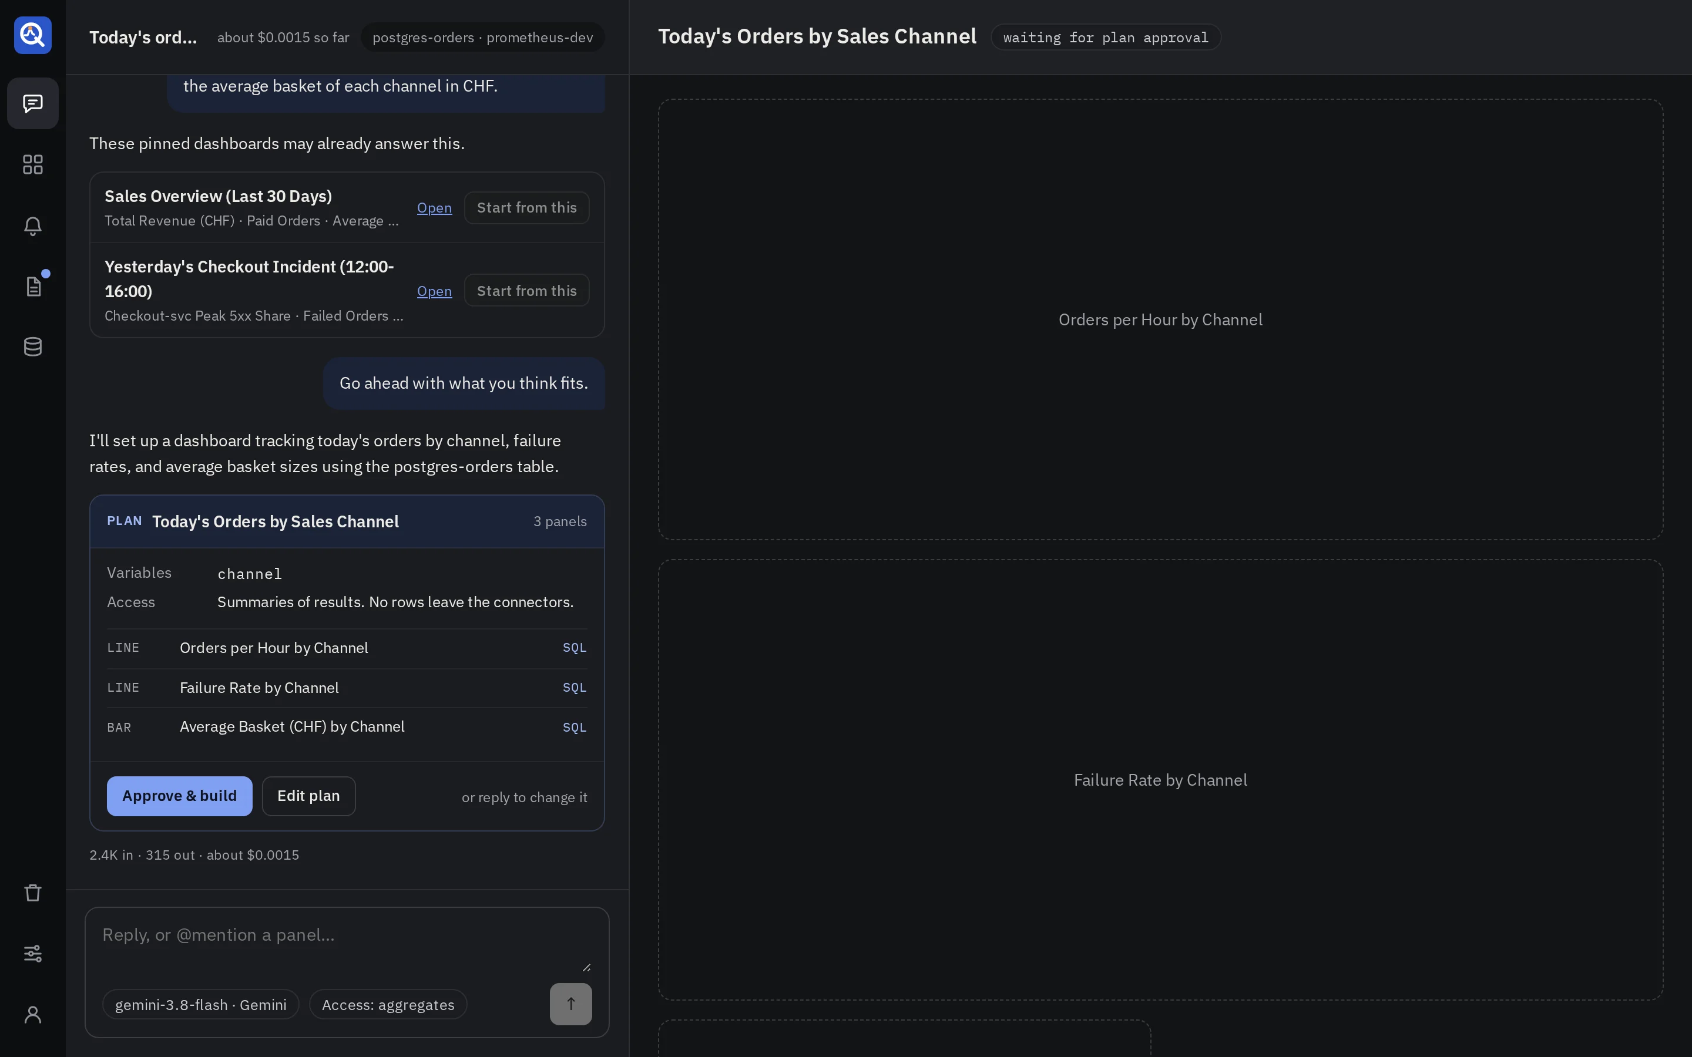The height and width of the screenshot is (1057, 1692).
Task: Open the chat conversations icon in sidebar
Action: point(33,103)
